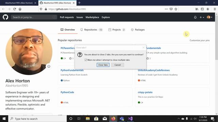Open the UnlockAcademyCodeReviews repository
The height and width of the screenshot is (122, 218).
click(154, 70)
